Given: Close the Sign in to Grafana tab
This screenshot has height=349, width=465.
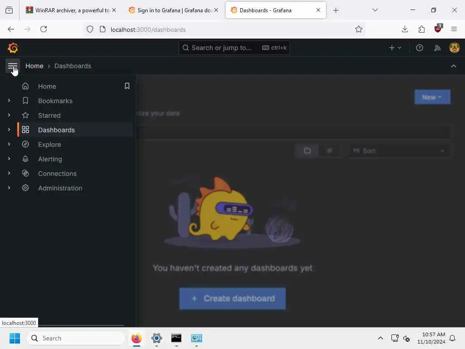Looking at the screenshot, I should pos(216,10).
